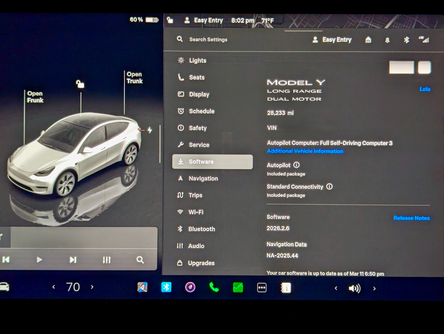
Task: Go to Navigation settings section
Action: pos(203,179)
